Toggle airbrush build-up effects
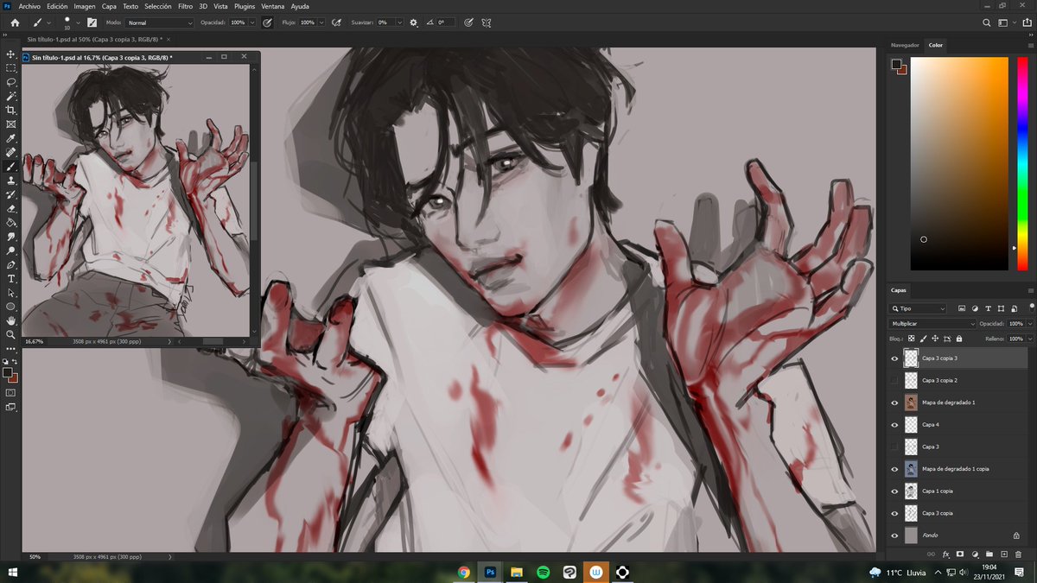 pos(335,22)
